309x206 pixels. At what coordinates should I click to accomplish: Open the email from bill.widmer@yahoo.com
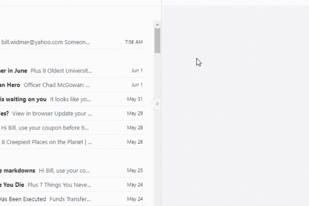(x=46, y=42)
